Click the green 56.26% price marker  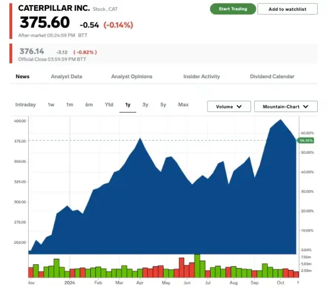[307, 140]
